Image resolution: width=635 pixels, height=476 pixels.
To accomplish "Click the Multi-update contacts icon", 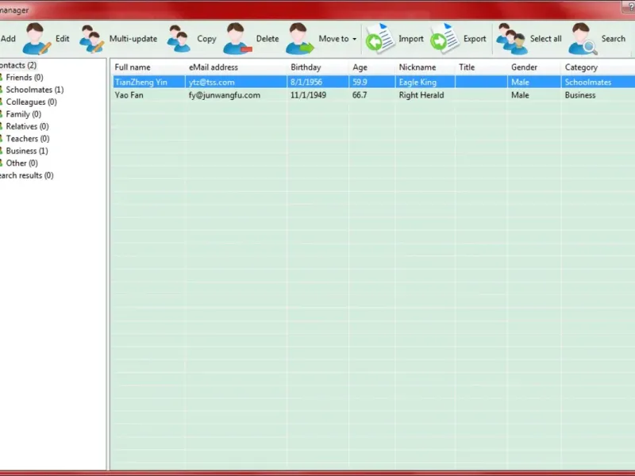I will (92, 39).
